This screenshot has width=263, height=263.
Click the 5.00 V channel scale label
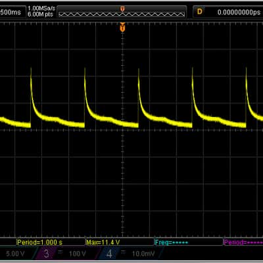click(x=15, y=254)
